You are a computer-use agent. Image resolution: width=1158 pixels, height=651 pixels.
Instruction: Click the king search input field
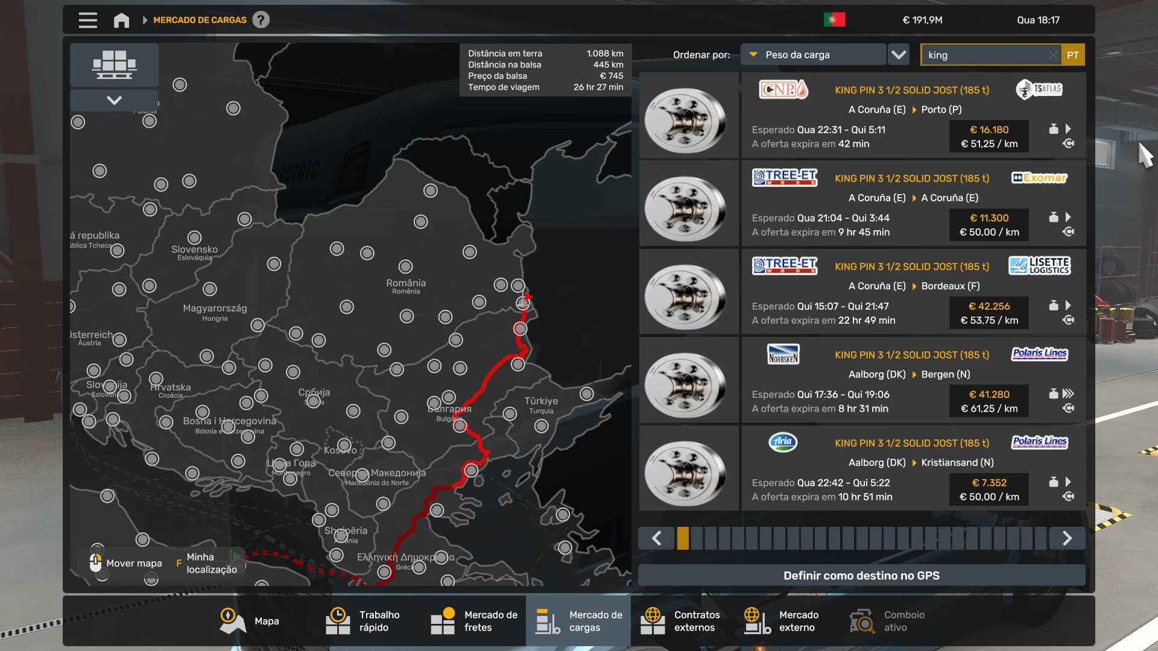[x=983, y=55]
